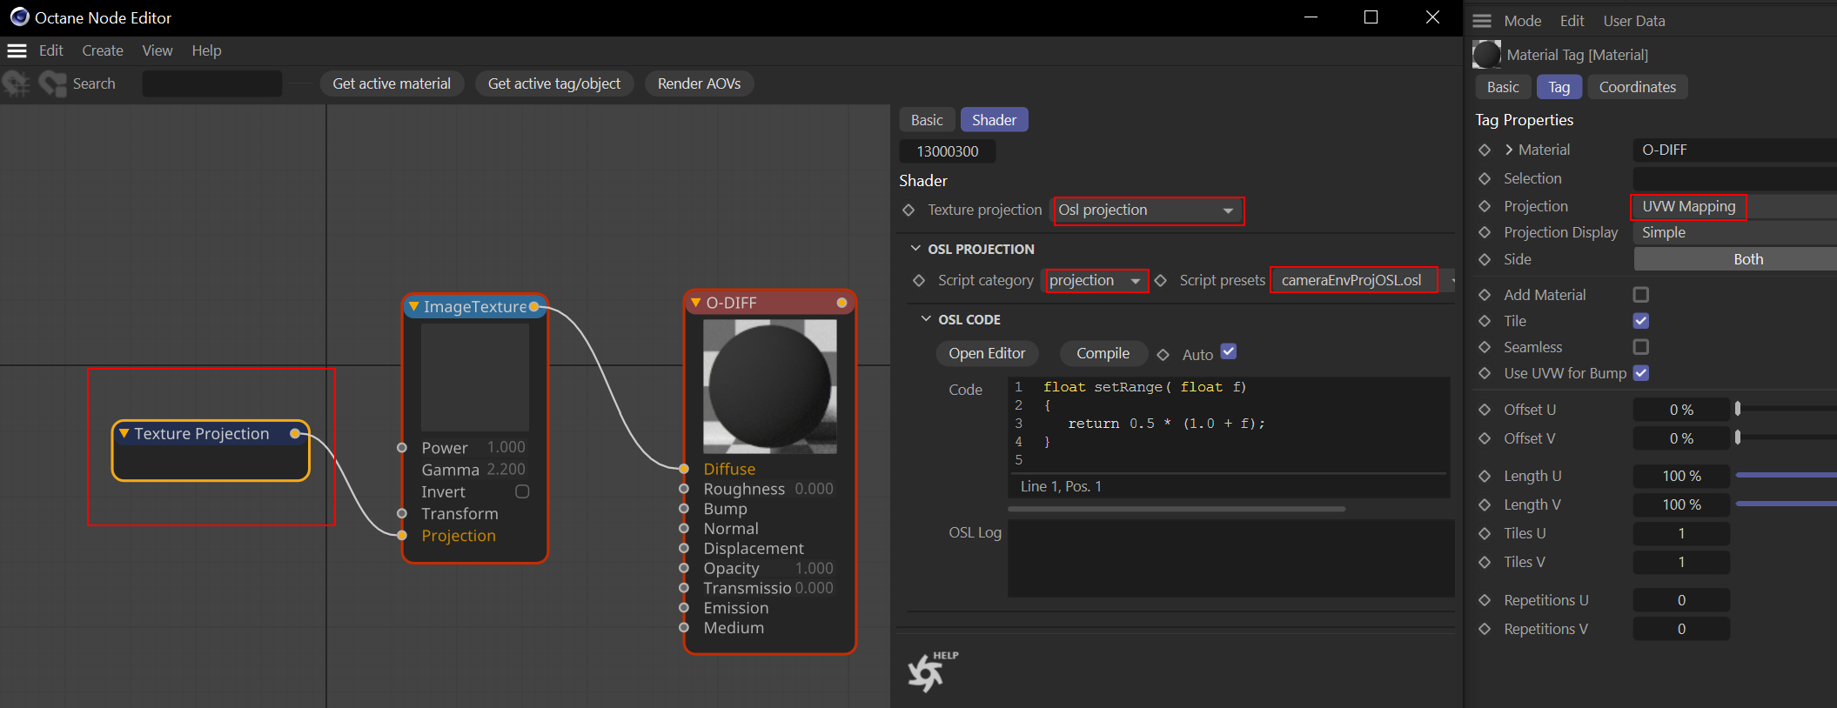Open the Projection UVW Mapping dropdown
1837x708 pixels.
point(1734,207)
